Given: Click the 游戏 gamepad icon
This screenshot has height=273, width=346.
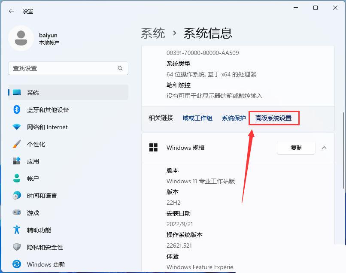Looking at the screenshot, I should (x=17, y=212).
